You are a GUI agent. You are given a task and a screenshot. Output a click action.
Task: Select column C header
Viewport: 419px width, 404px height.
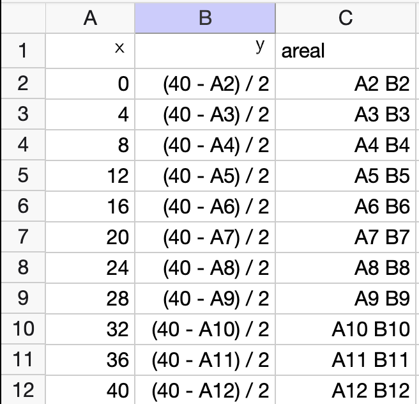click(346, 18)
